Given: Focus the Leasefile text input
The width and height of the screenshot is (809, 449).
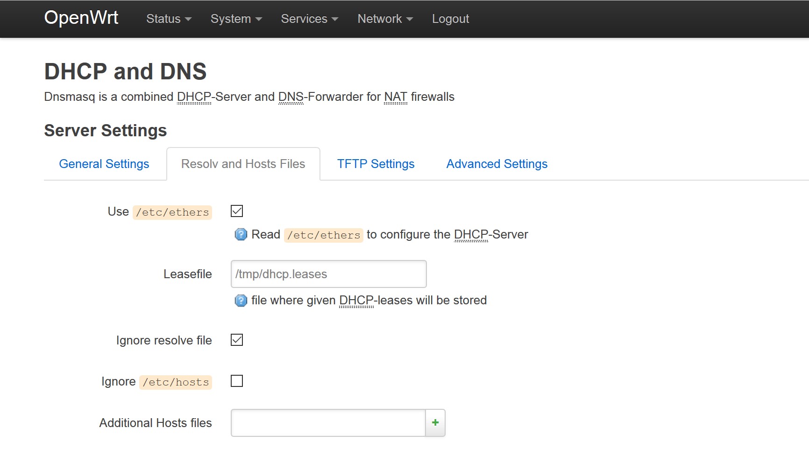Looking at the screenshot, I should point(328,274).
